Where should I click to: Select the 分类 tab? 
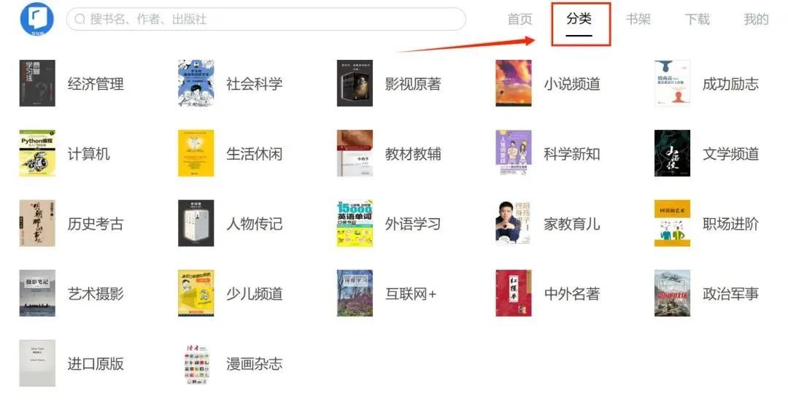pyautogui.click(x=579, y=19)
